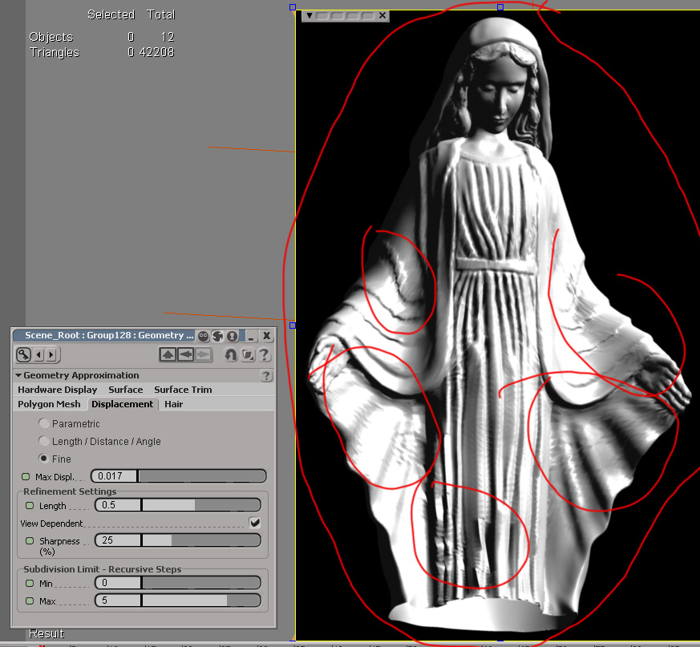Select the Parametric radio option

43,423
